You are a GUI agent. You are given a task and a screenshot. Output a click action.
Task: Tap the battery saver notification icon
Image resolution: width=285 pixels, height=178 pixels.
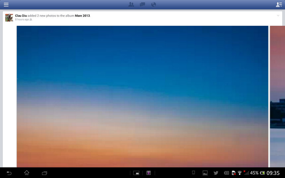[x=226, y=173]
